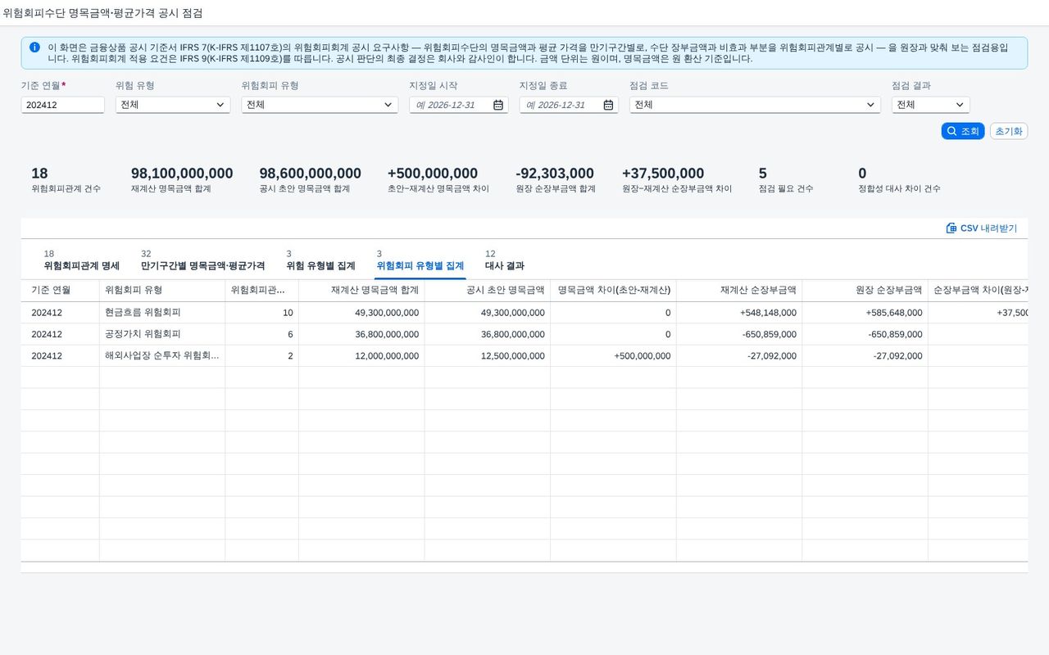The width and height of the screenshot is (1049, 655).
Task: Select the 공정가치 위험회피 row cell
Action: pos(162,334)
